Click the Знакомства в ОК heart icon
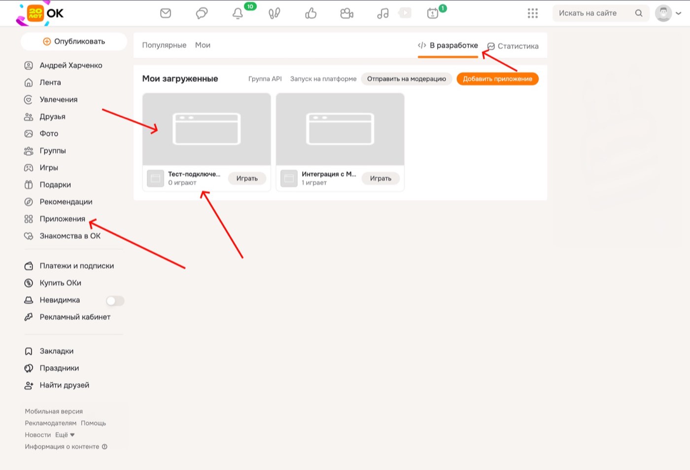 29,236
